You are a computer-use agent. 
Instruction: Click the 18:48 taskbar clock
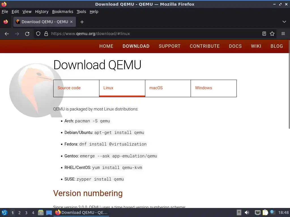pos(283,212)
